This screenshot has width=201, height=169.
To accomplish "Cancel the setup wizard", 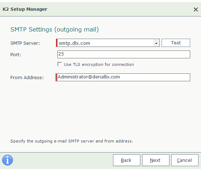I will (x=185, y=160).
